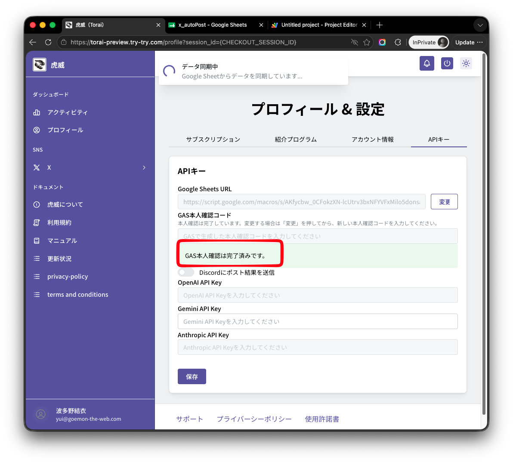
Task: Click the colorful Copilot ring icon
Action: click(x=382, y=42)
